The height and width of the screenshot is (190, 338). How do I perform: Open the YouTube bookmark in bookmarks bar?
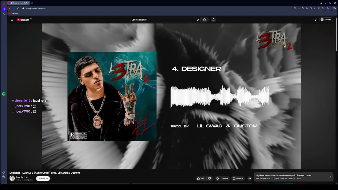point(13,13)
